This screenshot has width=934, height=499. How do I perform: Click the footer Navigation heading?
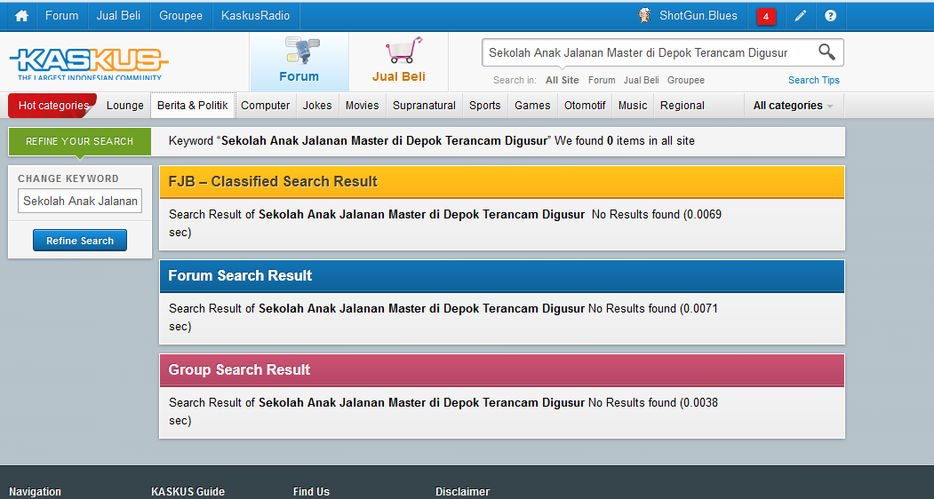(35, 492)
